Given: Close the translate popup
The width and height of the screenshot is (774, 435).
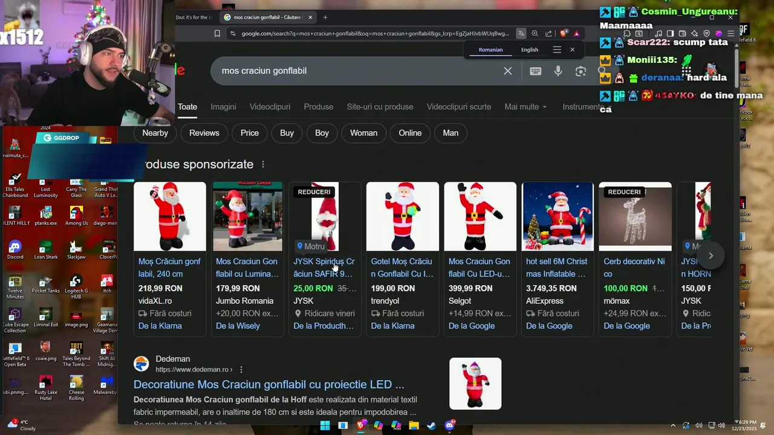Looking at the screenshot, I should 572,50.
